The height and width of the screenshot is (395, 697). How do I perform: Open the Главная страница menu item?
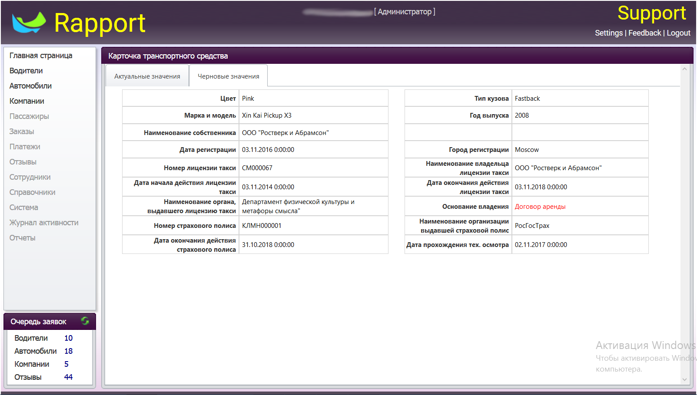(41, 56)
